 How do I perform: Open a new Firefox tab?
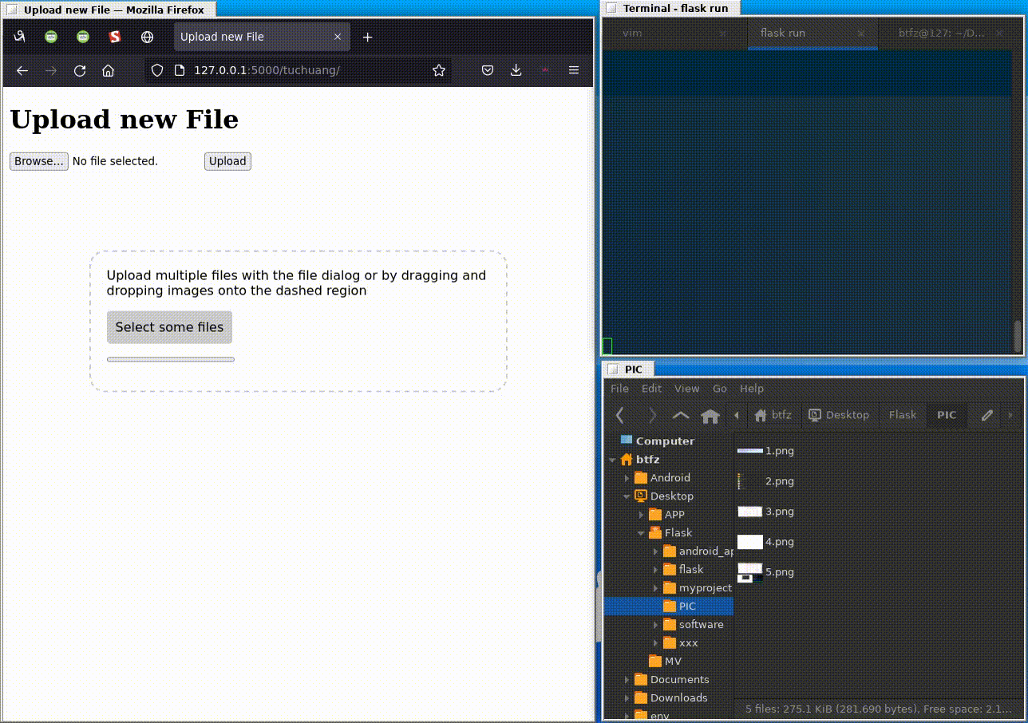pos(367,37)
